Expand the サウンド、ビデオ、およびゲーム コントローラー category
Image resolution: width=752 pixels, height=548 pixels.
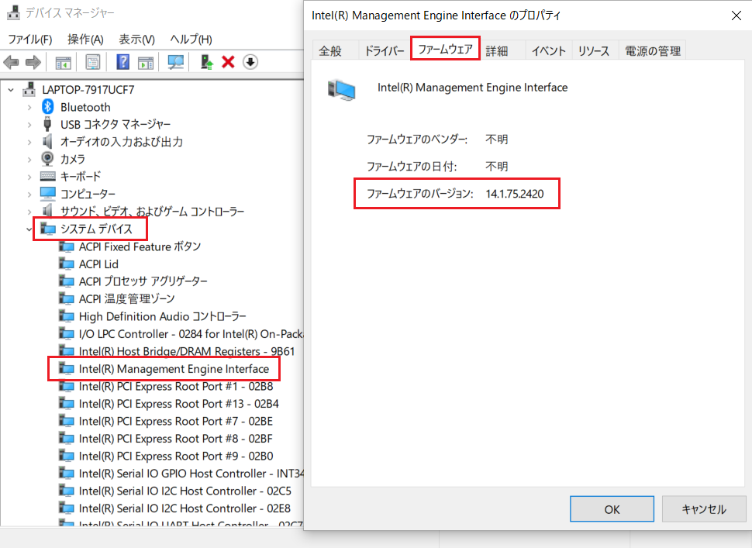(29, 212)
